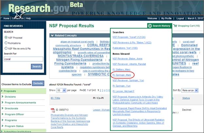Choose the NSF Reviewers & PIs radio option
This screenshot has height=133, width=204.
click(6, 48)
